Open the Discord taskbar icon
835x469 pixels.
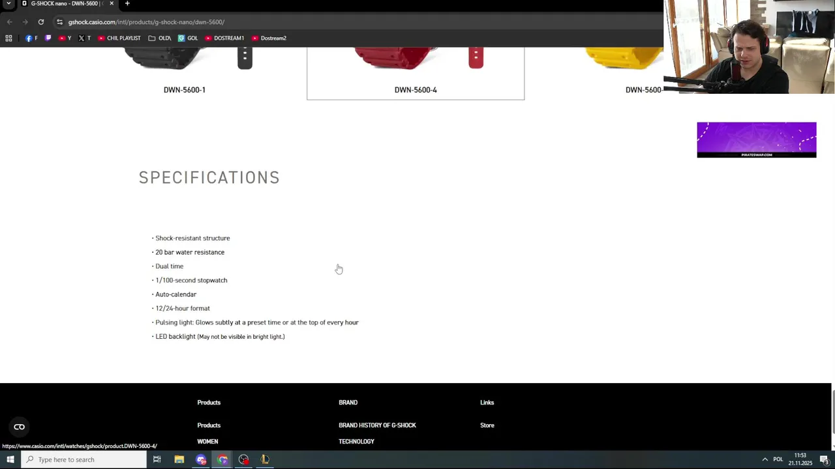(x=201, y=459)
